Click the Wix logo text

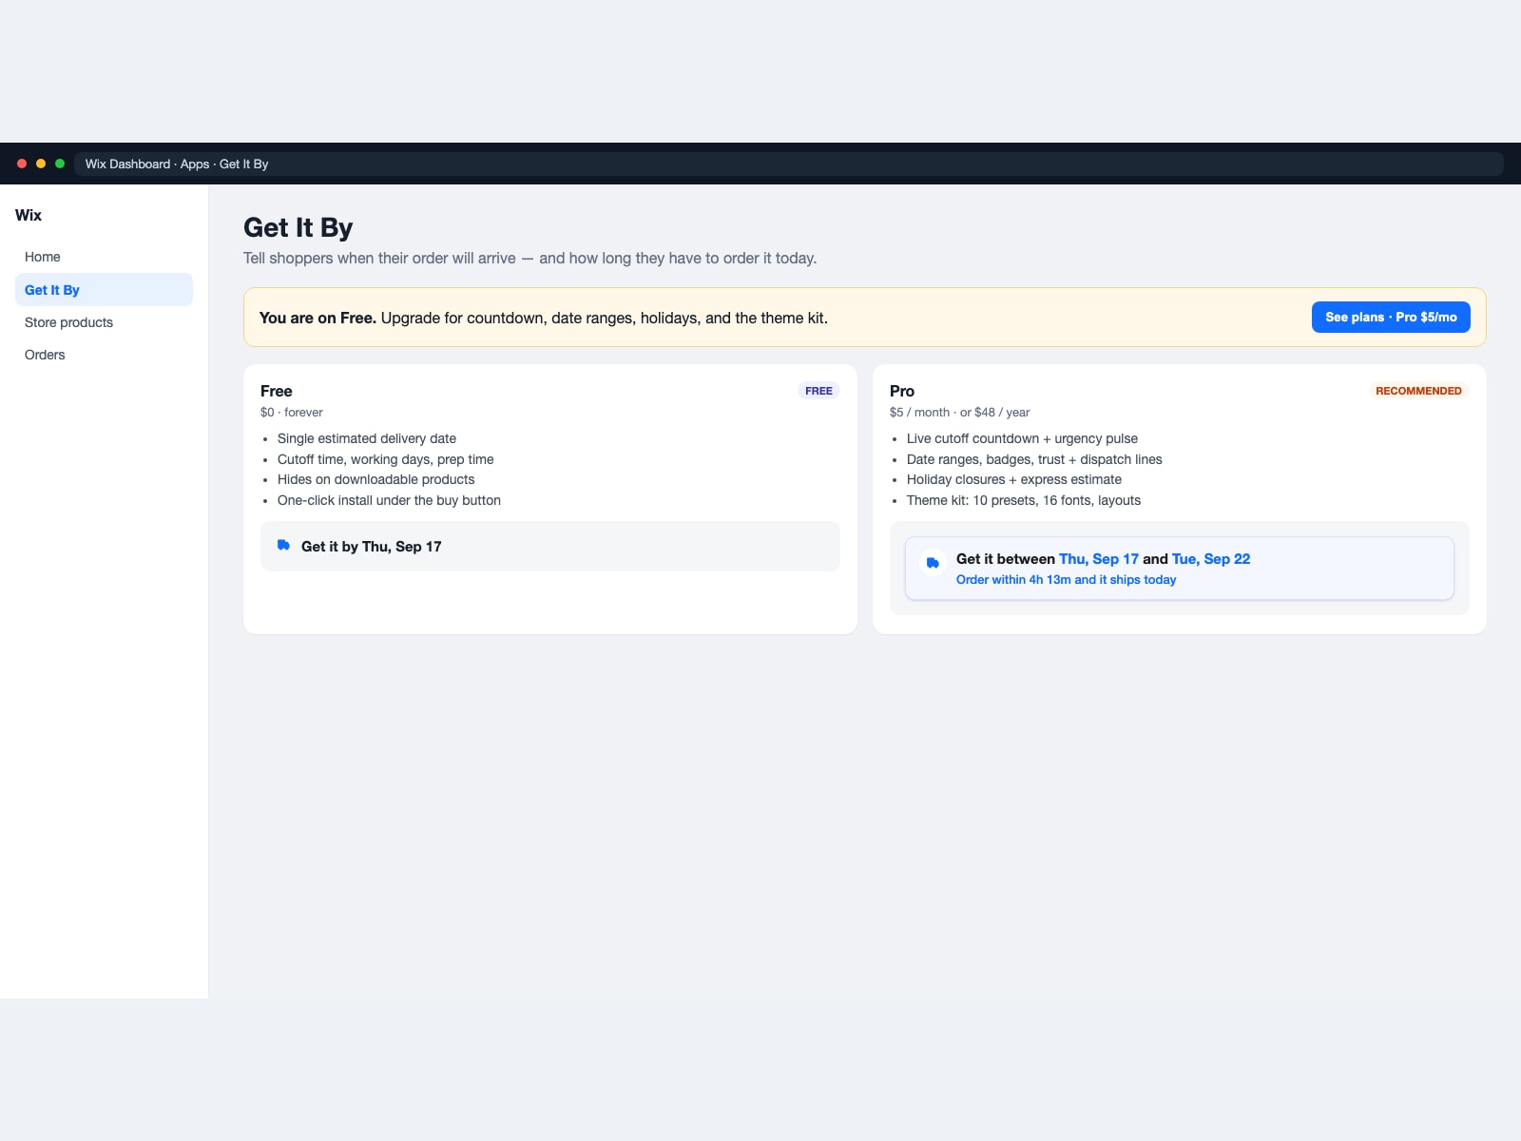(29, 215)
